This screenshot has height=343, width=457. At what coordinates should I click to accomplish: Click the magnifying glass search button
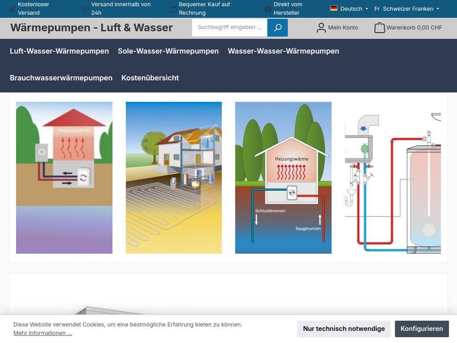pos(277,27)
